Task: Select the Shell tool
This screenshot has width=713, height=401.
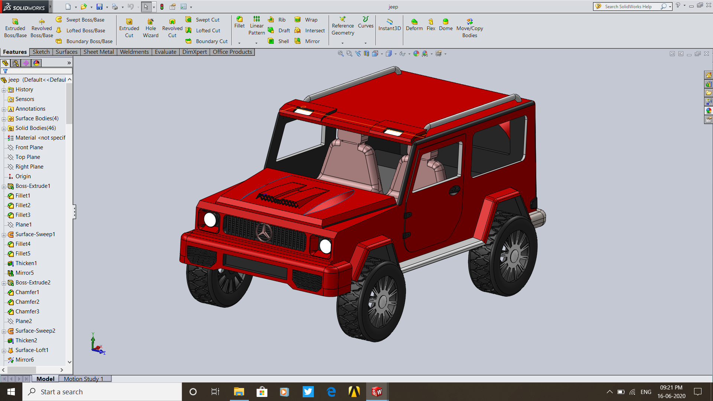Action: 279,41
